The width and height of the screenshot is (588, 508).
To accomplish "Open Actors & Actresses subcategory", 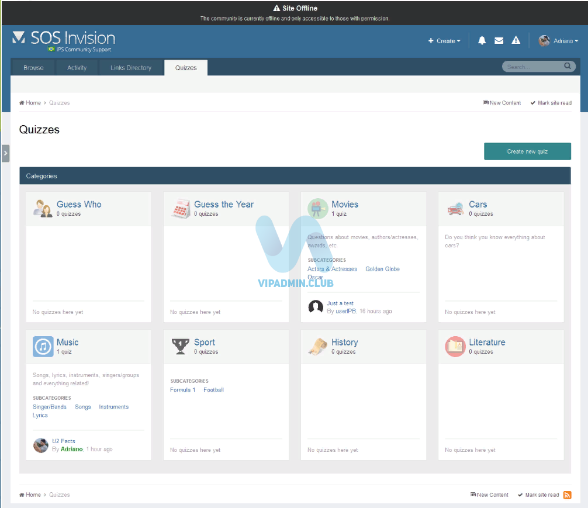I will tap(332, 269).
